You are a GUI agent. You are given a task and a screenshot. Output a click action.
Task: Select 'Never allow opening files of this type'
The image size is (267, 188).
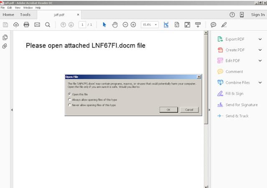(x=69, y=105)
